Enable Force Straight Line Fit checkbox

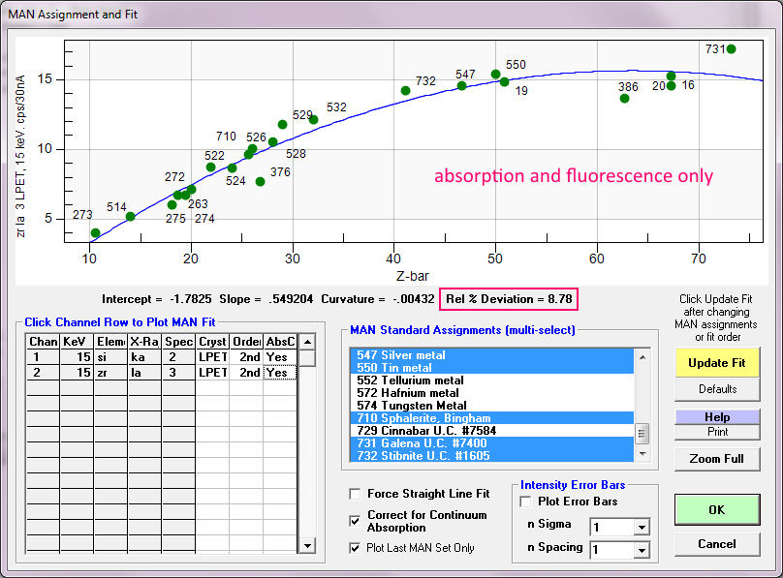pos(355,494)
